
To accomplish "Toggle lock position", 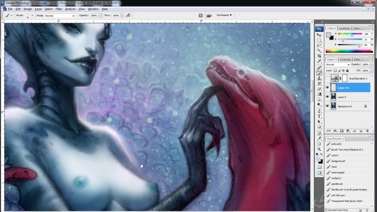I will [344, 70].
